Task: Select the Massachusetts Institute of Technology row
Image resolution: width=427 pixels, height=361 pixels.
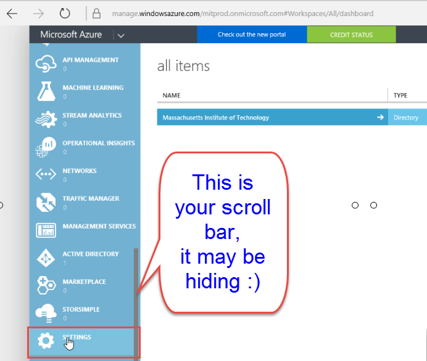Action: click(292, 117)
